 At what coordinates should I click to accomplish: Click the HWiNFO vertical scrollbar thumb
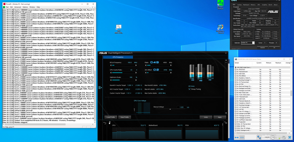click(x=291, y=93)
